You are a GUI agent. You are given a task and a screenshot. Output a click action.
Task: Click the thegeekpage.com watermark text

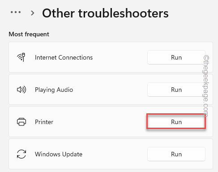206,86
